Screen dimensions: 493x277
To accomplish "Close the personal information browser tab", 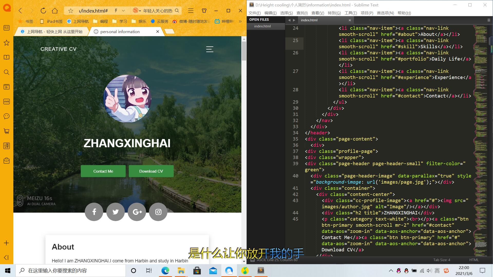I will [x=158, y=32].
